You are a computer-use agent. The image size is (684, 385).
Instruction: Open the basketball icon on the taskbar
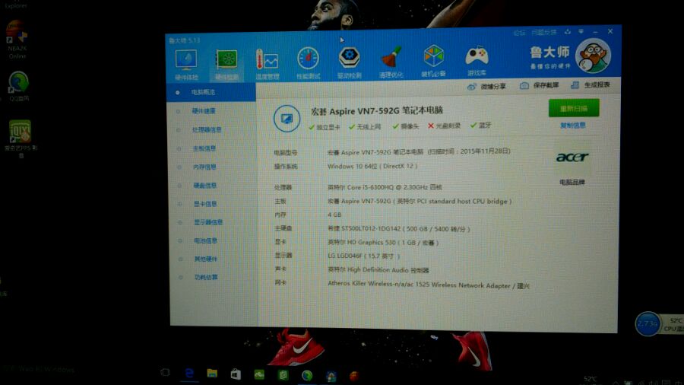tap(354, 375)
